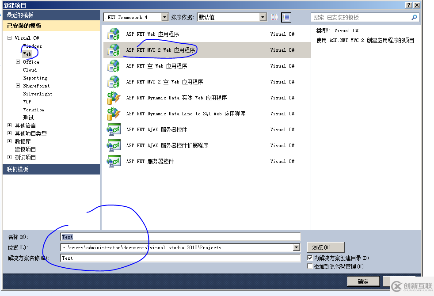This screenshot has height=296, width=434.
Task: Select the Windows category in tree
Action: (32, 46)
